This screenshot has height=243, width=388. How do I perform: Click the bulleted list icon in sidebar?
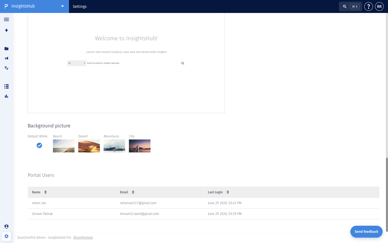pyautogui.click(x=6, y=86)
